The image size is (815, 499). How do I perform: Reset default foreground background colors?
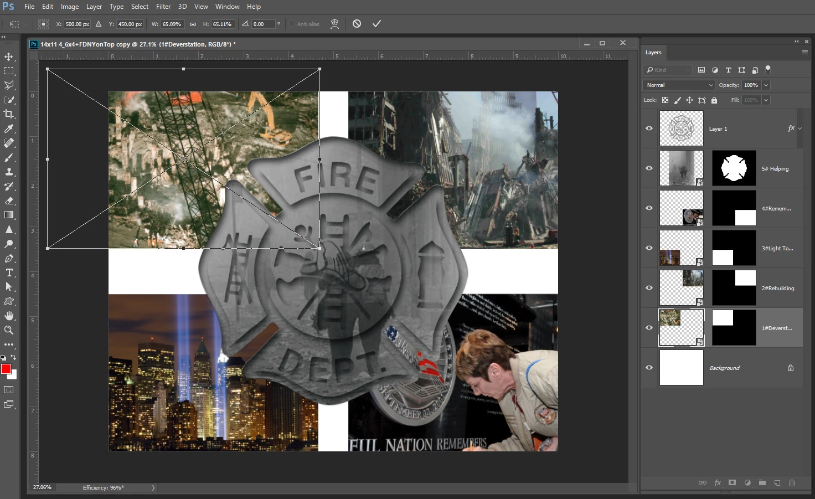tap(3, 358)
